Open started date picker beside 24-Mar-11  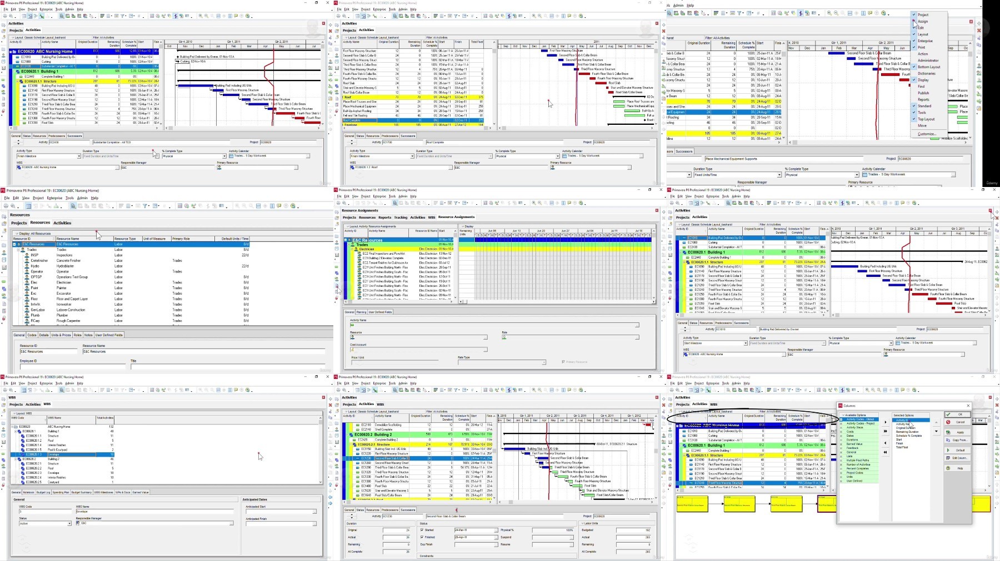(496, 530)
